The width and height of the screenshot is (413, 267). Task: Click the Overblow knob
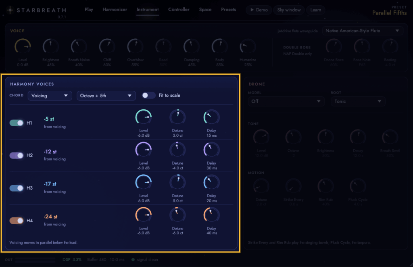(x=136, y=47)
